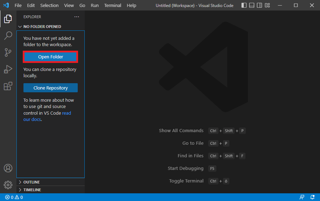Image resolution: width=320 pixels, height=201 pixels.
Task: Open Customize Layout icon
Action: [x=267, y=5]
